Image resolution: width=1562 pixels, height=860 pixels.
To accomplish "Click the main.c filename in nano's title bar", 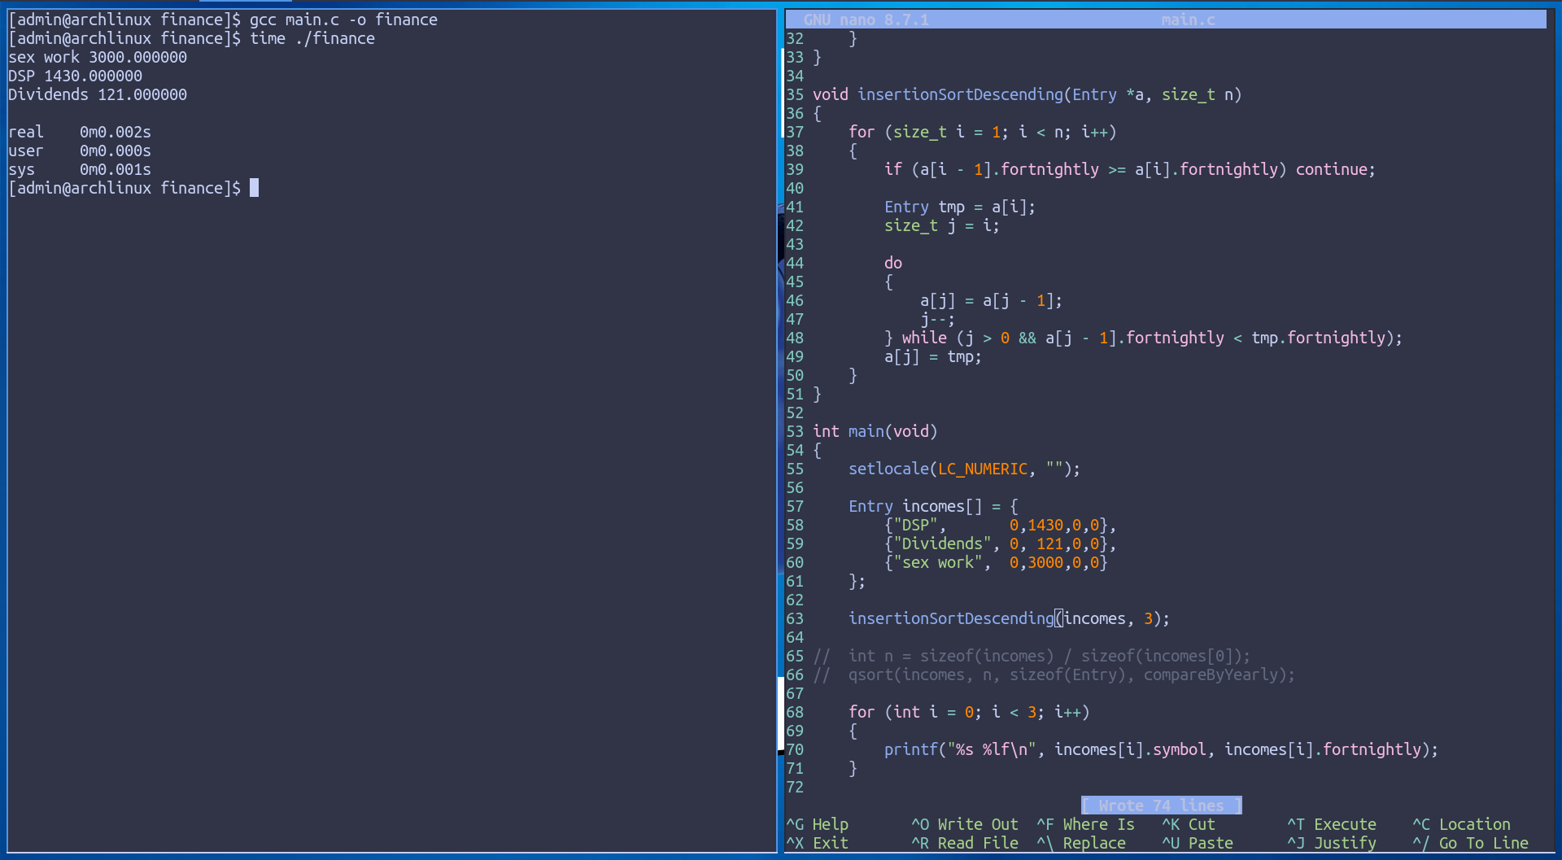I will pos(1188,20).
